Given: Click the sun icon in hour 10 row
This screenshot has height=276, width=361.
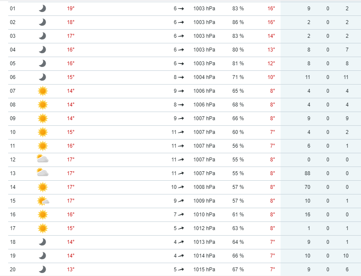Looking at the screenshot, I should [x=42, y=132].
